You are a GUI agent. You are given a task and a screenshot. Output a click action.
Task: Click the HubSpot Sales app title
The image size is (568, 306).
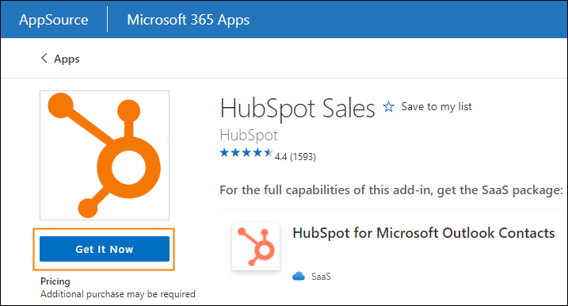coord(297,109)
